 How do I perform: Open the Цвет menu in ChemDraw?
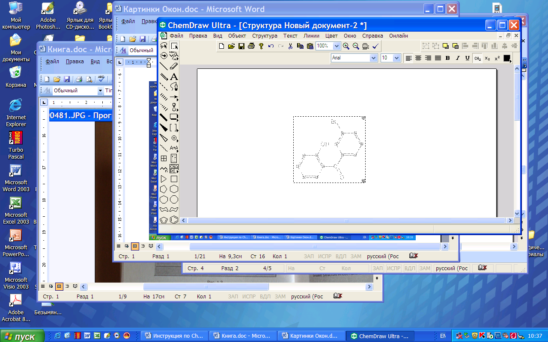pos(331,36)
